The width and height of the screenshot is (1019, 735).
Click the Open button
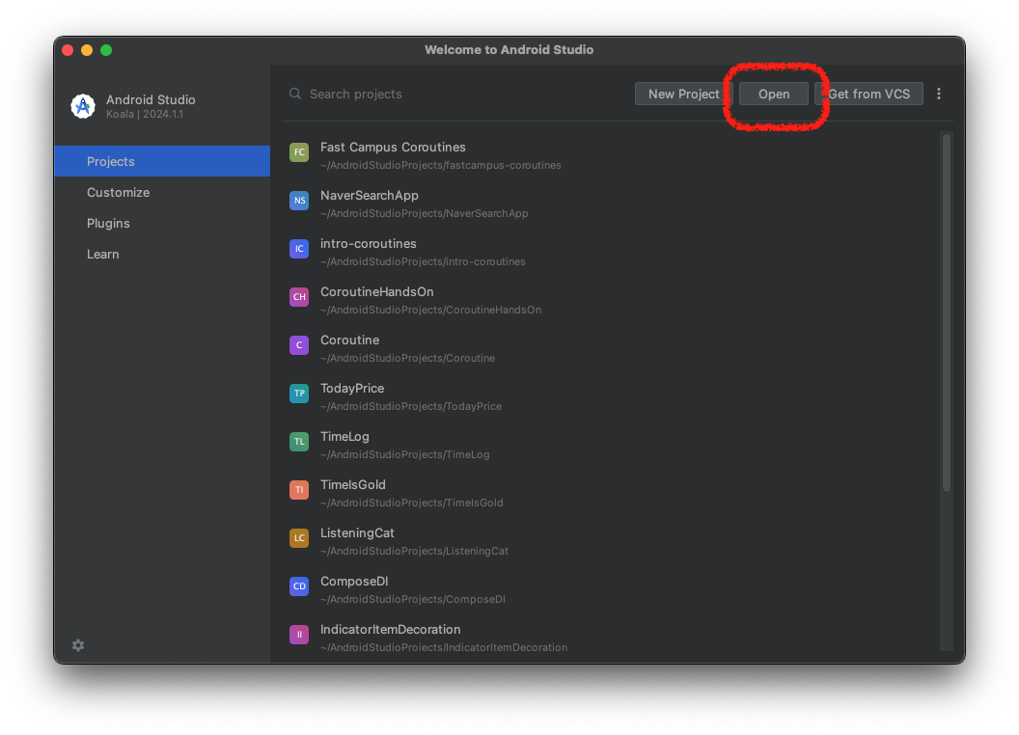(773, 94)
